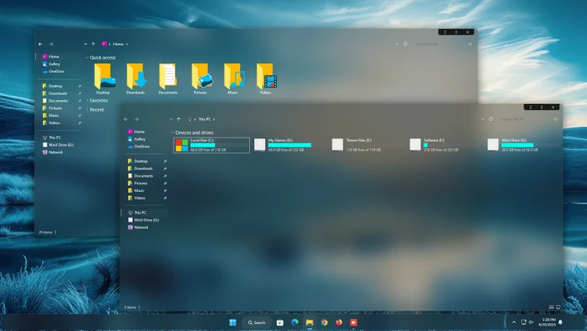Go up one level in Home window
This screenshot has width=587, height=331.
[93, 44]
